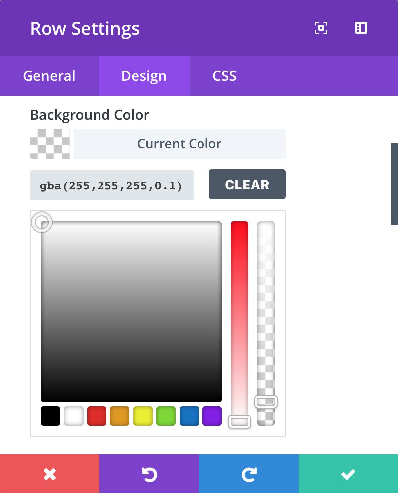Click the fullscreen toggle icon in the header
398x493 pixels.
[321, 28]
